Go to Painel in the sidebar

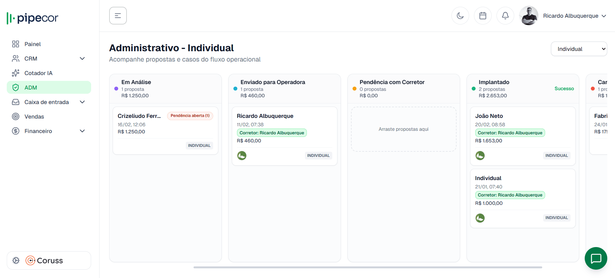33,44
